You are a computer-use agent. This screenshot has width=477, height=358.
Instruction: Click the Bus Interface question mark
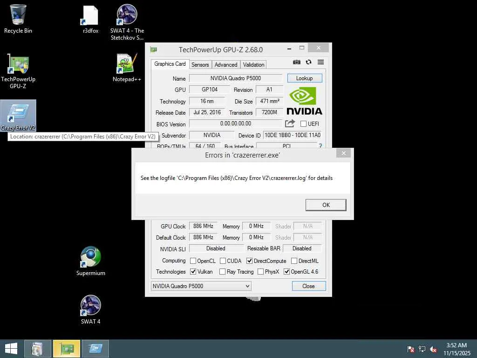point(320,146)
